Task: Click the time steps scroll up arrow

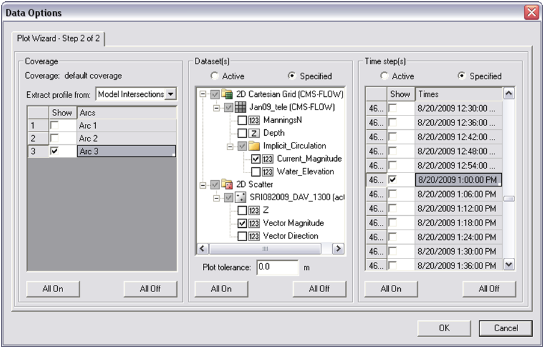Action: click(508, 93)
